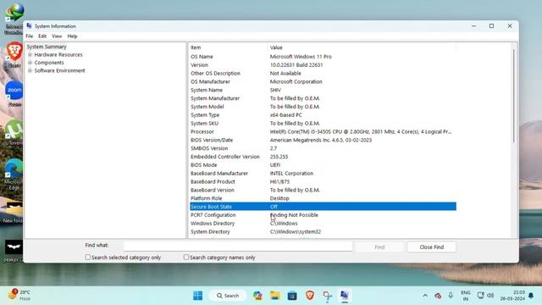Select the Windows Directory row
The image size is (542, 305).
pyautogui.click(x=323, y=223)
